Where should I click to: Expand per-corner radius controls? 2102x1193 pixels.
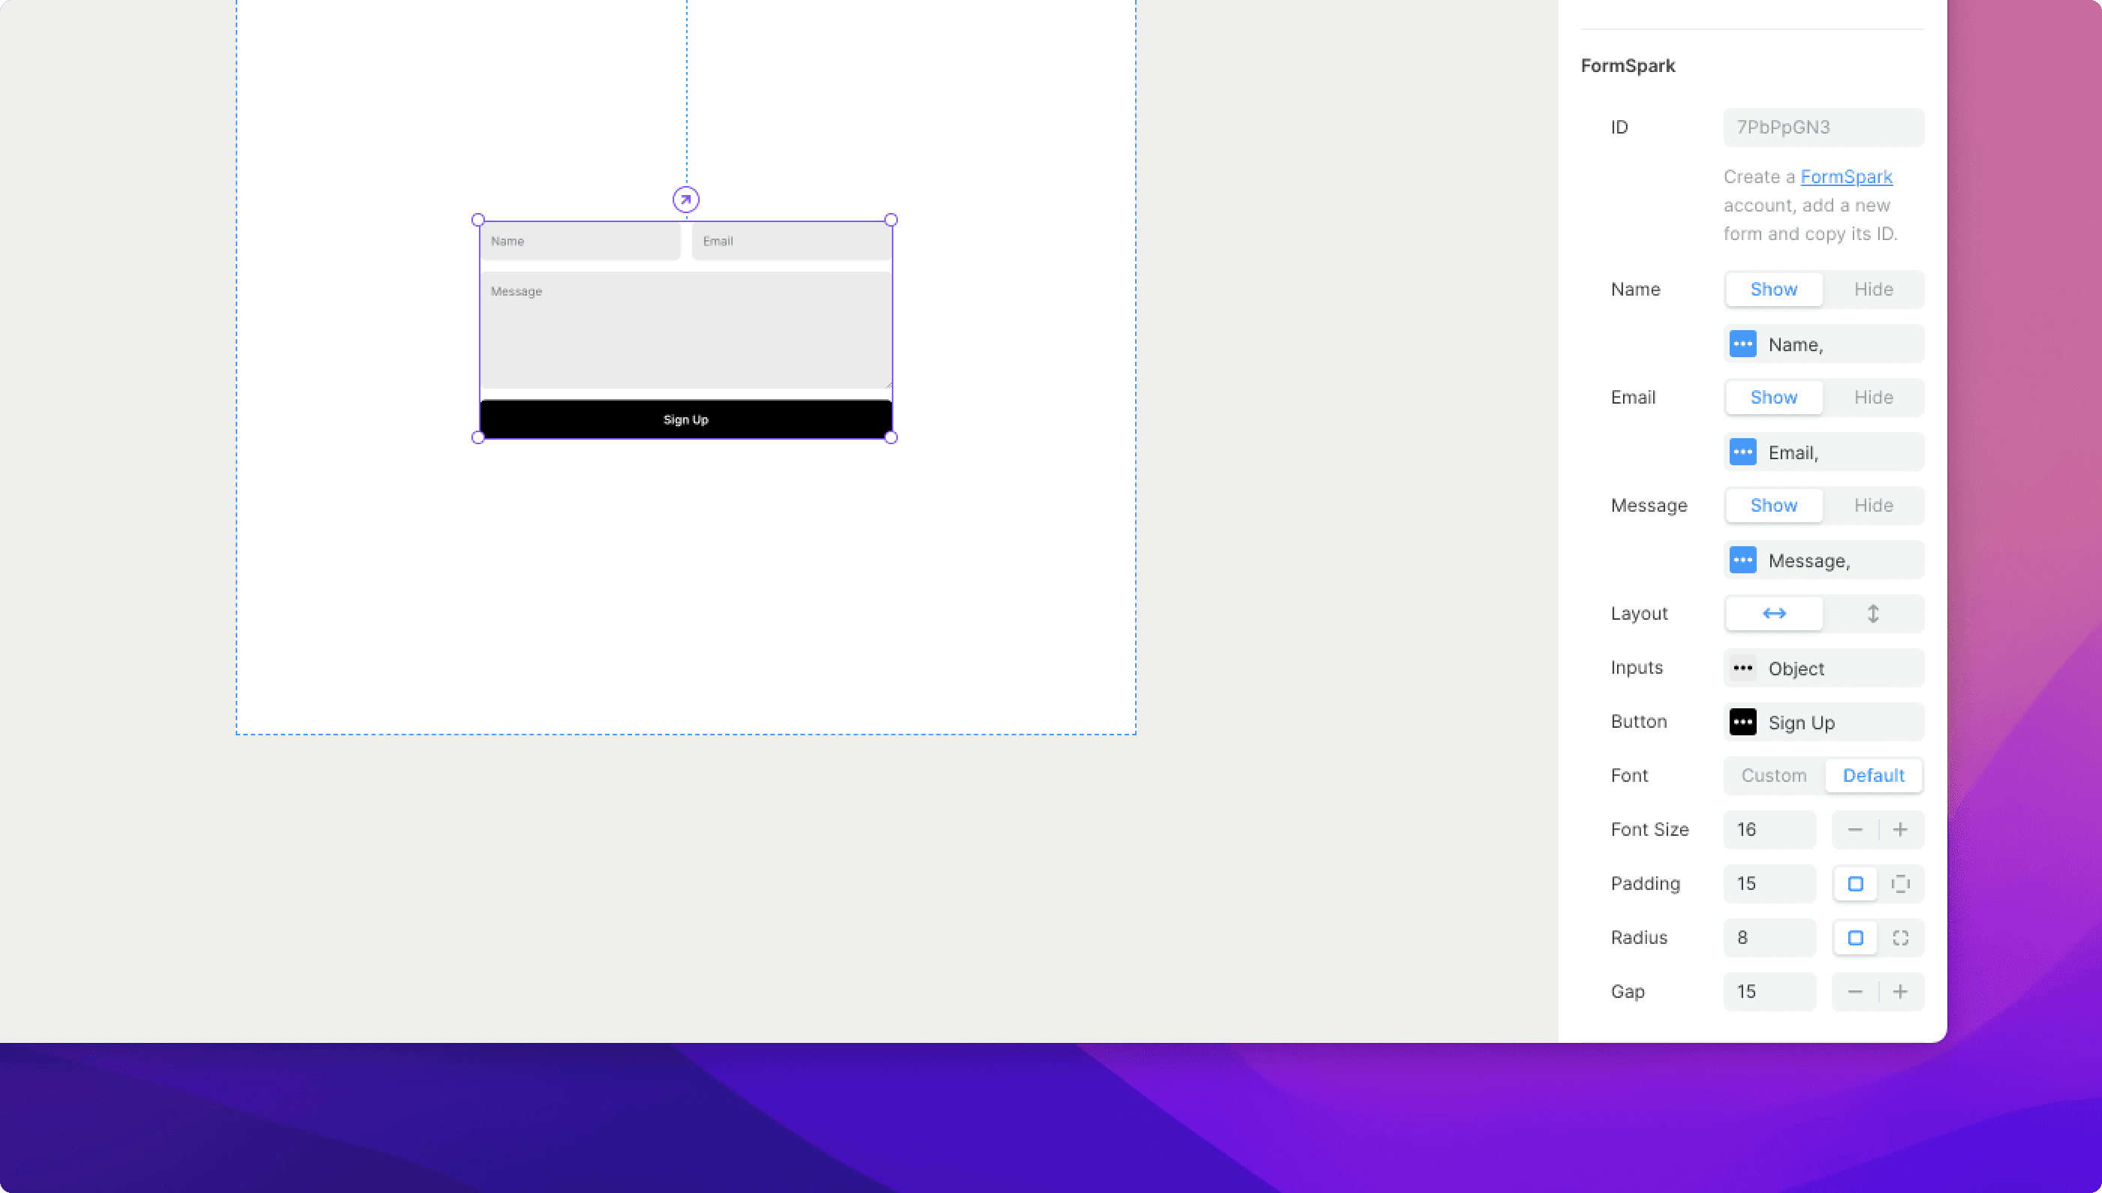click(x=1901, y=937)
